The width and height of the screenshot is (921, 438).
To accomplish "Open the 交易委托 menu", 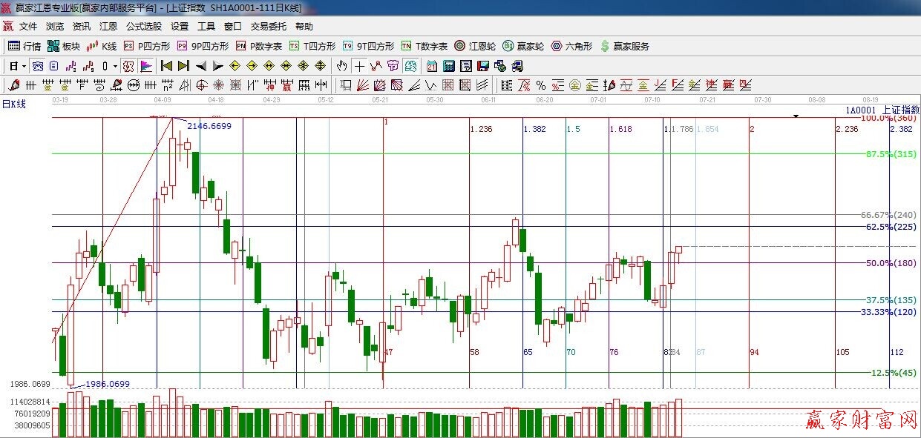I will pos(268,26).
